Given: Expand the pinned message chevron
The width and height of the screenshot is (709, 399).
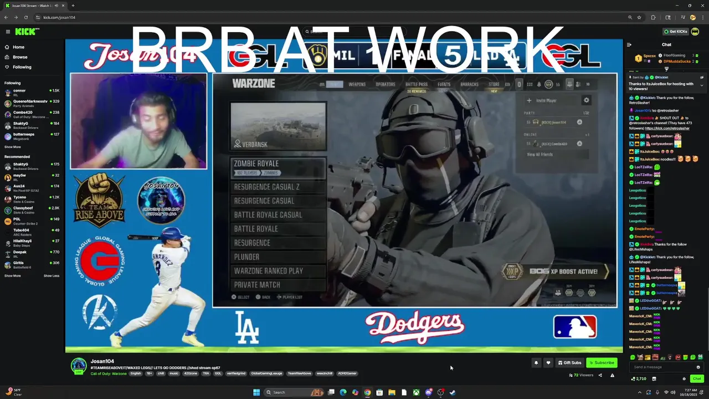Looking at the screenshot, I should [702, 85].
